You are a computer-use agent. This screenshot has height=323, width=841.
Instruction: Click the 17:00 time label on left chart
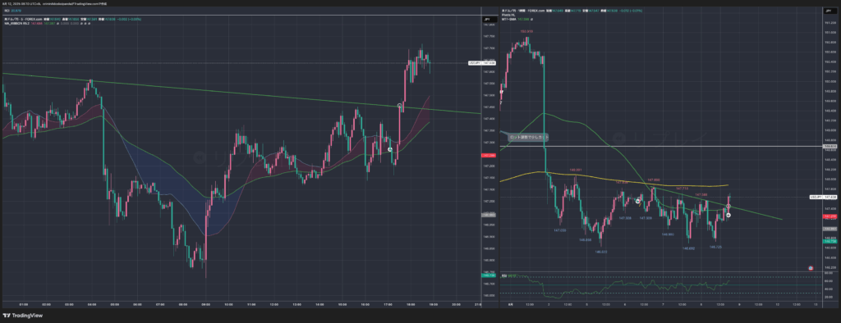click(388, 304)
